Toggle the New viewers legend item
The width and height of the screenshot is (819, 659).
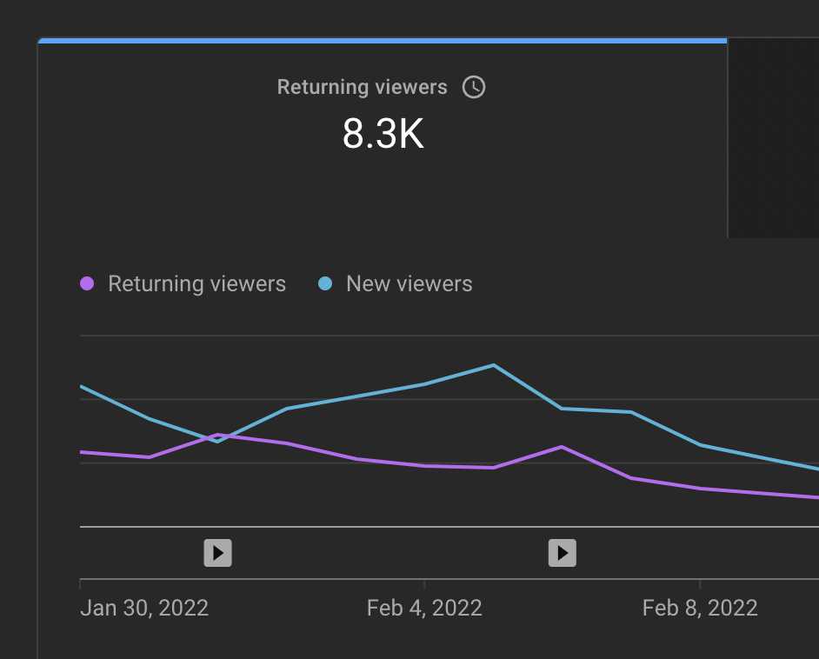pos(396,283)
